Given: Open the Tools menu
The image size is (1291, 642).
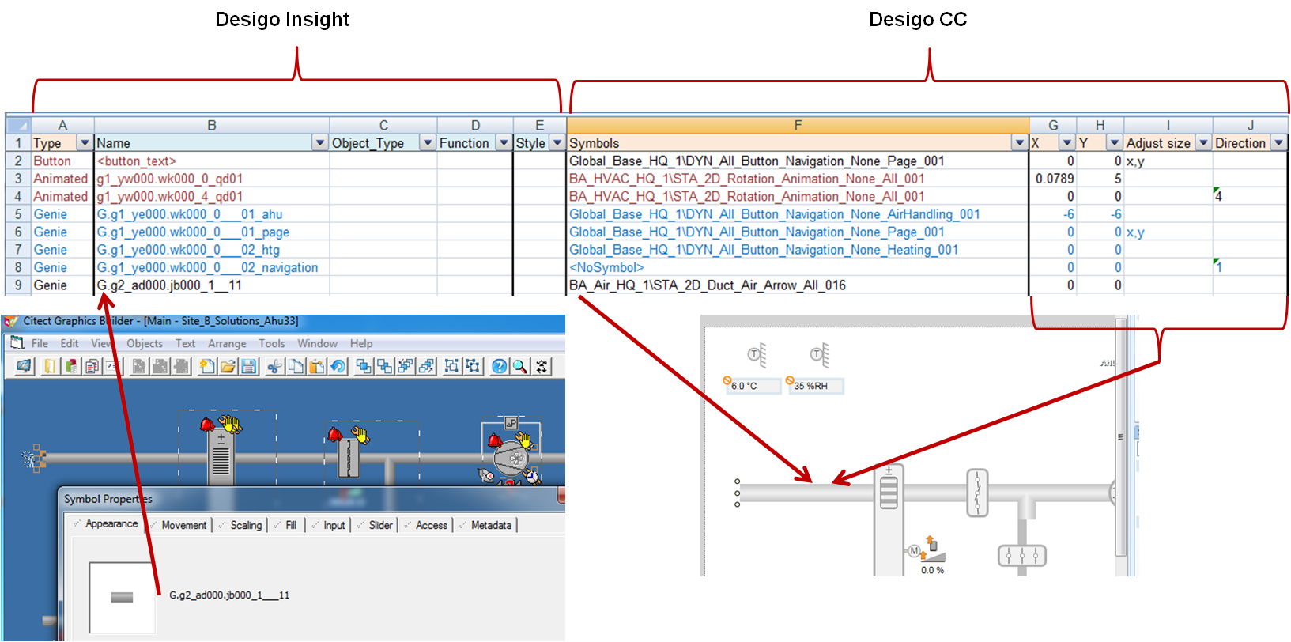Looking at the screenshot, I should point(271,344).
